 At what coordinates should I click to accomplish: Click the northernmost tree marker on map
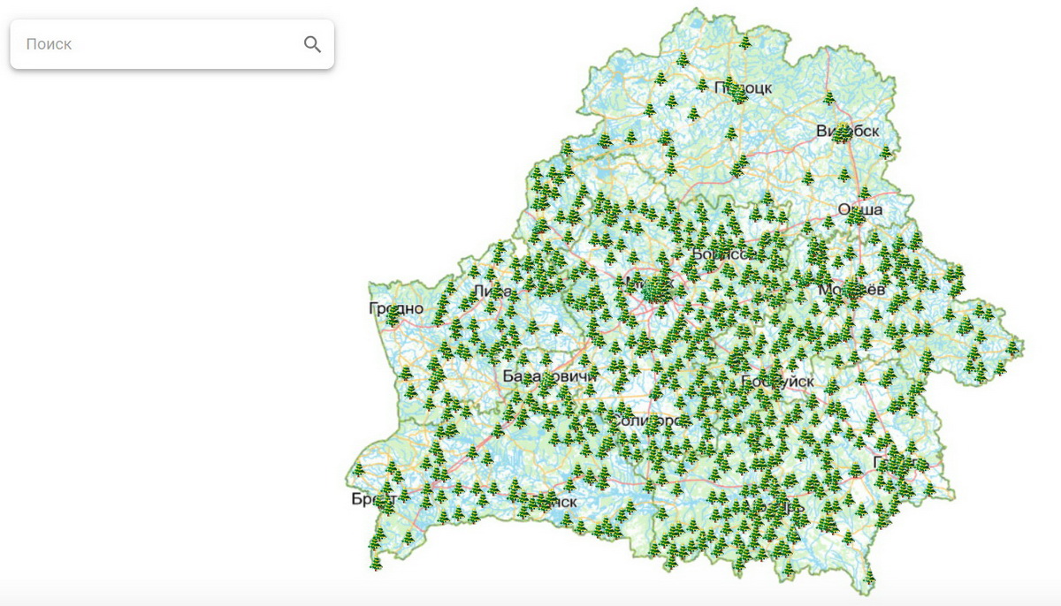pyautogui.click(x=745, y=42)
